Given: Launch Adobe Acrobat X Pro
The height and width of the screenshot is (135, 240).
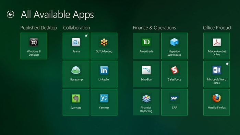Looking at the screenshot, I should pyautogui.click(x=217, y=46).
